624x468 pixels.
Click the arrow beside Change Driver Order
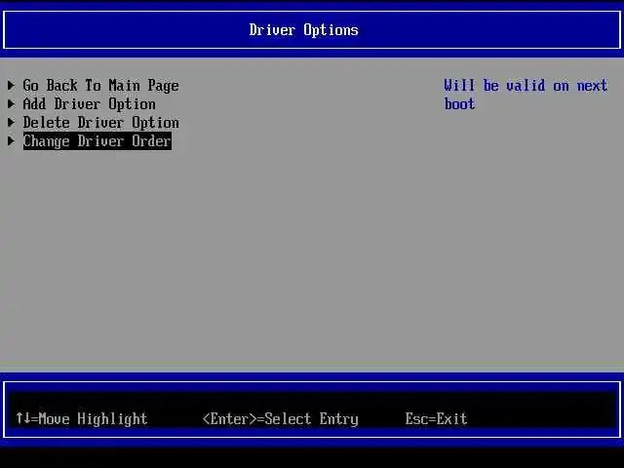(11, 140)
